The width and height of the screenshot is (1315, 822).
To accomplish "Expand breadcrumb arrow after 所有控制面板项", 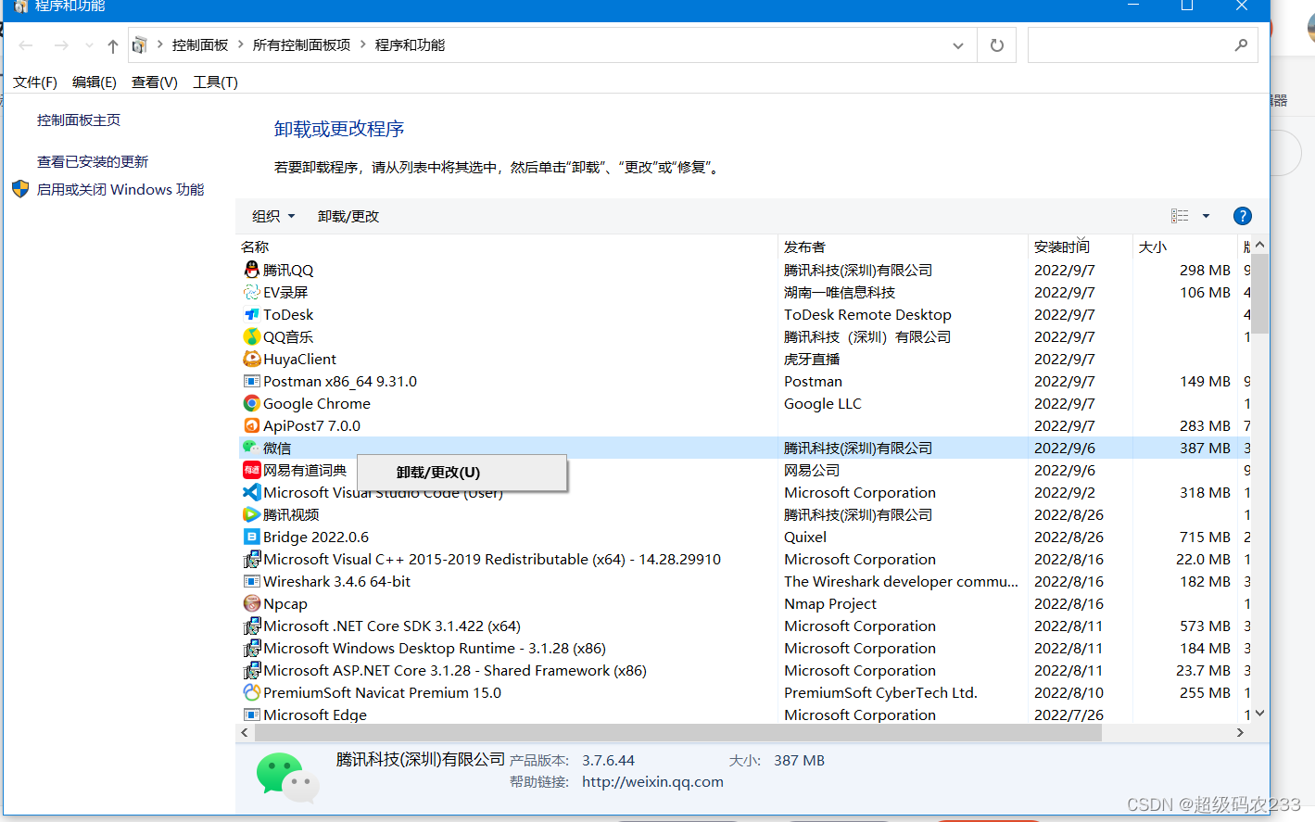I will (x=362, y=44).
